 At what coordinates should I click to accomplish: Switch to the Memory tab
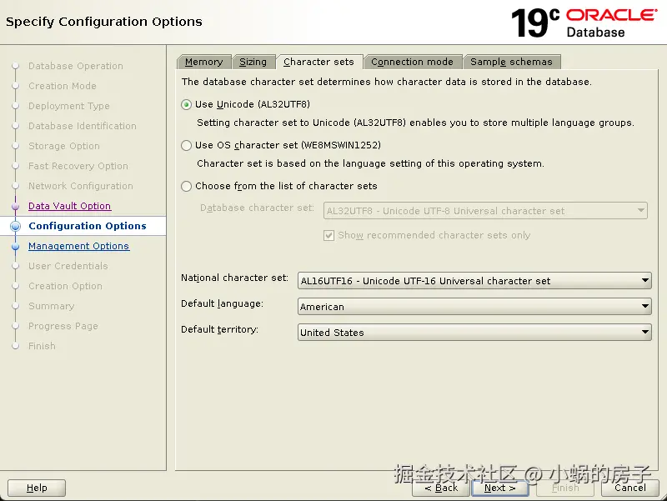point(203,62)
